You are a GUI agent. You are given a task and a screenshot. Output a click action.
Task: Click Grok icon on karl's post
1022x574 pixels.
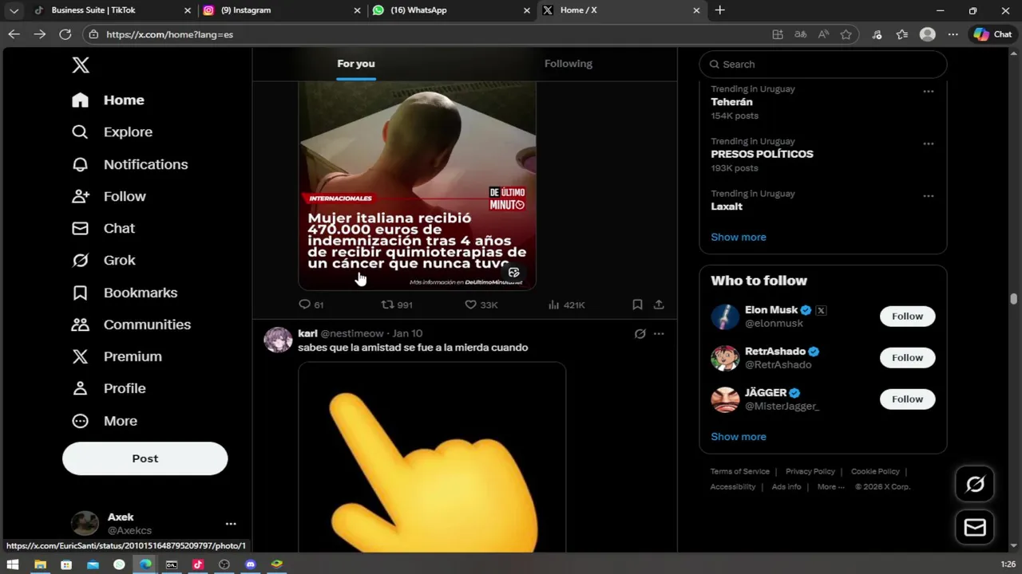point(640,334)
